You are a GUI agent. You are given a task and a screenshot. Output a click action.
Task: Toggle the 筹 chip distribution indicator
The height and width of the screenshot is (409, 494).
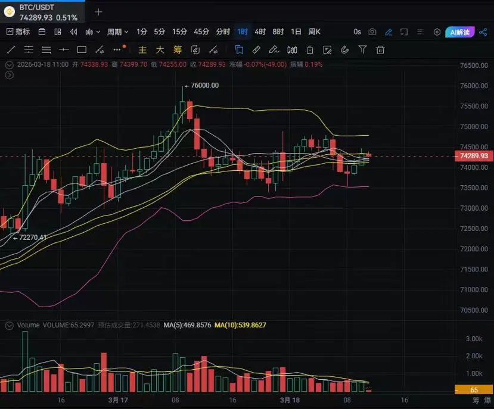[178, 50]
